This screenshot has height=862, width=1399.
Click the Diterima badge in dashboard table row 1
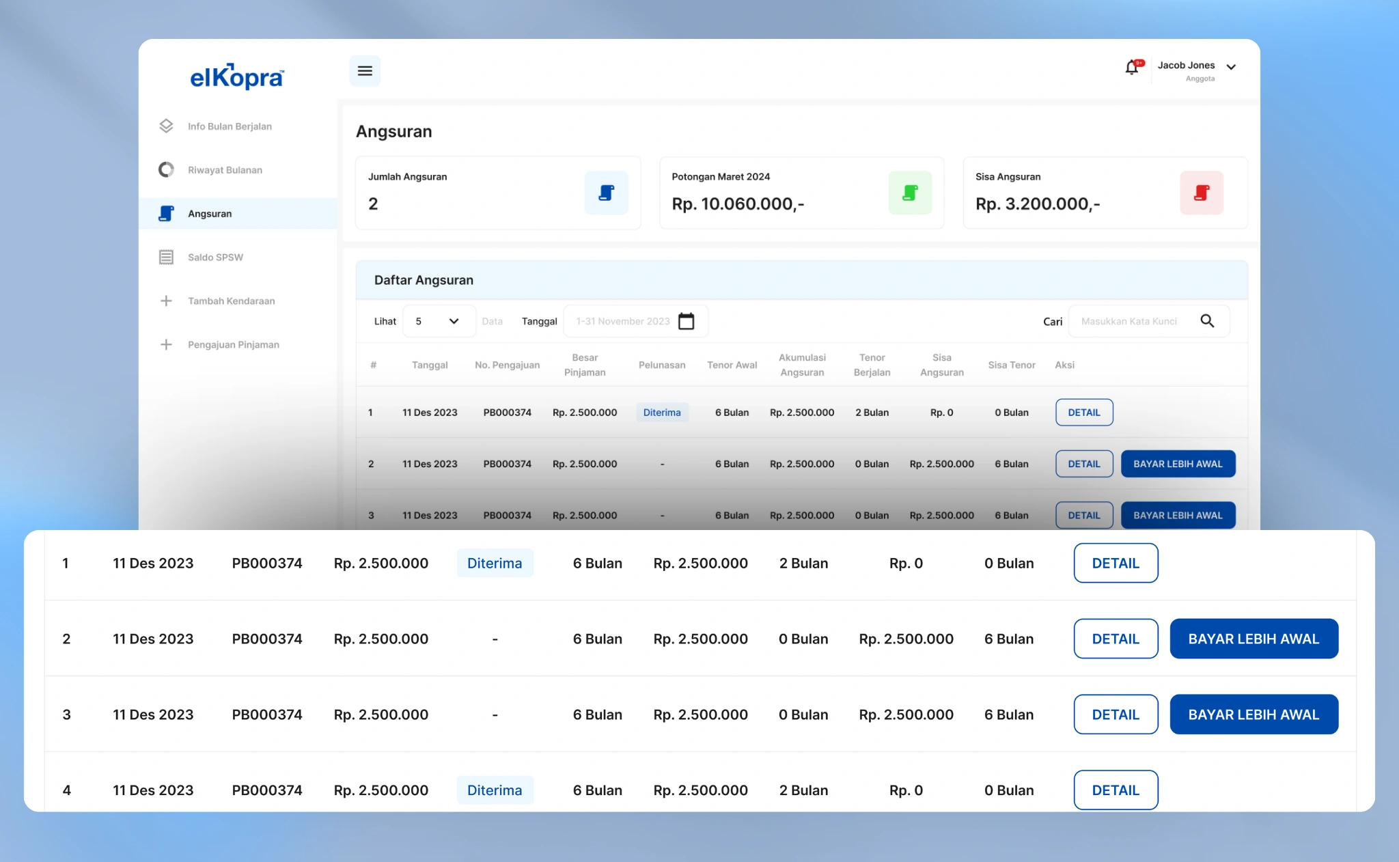(662, 413)
